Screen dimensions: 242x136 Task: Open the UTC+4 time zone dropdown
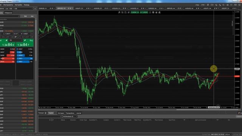[x=228, y=134]
